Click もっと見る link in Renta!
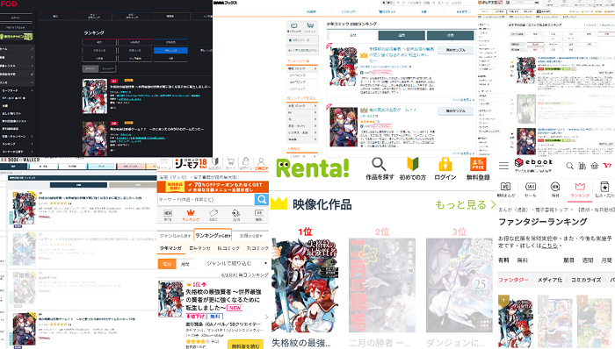Screen dimensions: 615x349 tap(465, 204)
